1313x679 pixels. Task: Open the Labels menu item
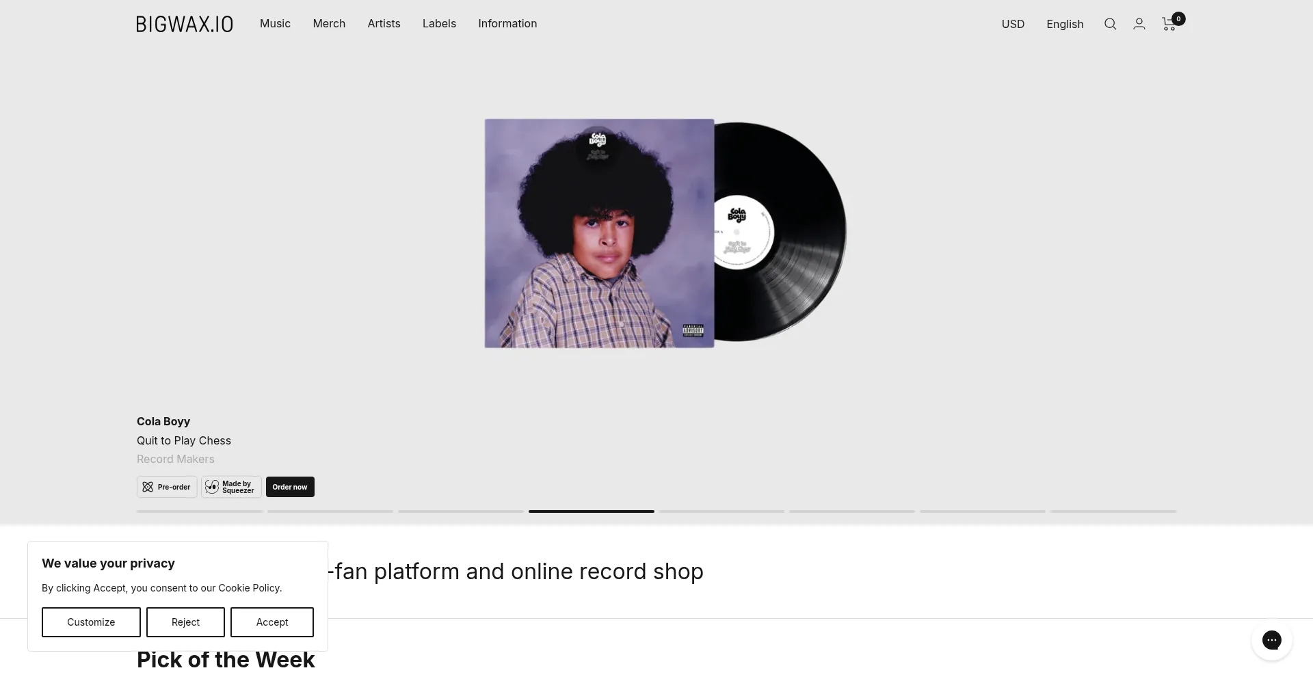pyautogui.click(x=439, y=23)
